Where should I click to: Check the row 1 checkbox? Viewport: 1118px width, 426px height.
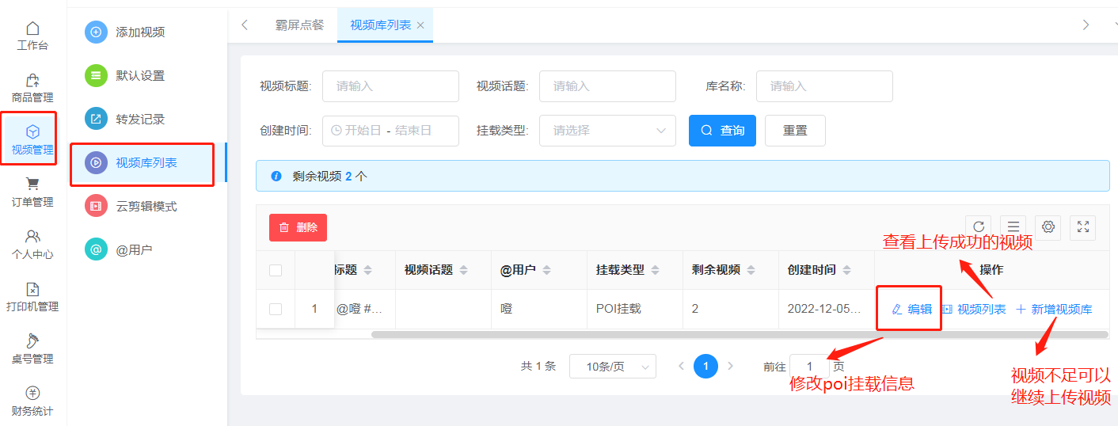[x=276, y=309]
